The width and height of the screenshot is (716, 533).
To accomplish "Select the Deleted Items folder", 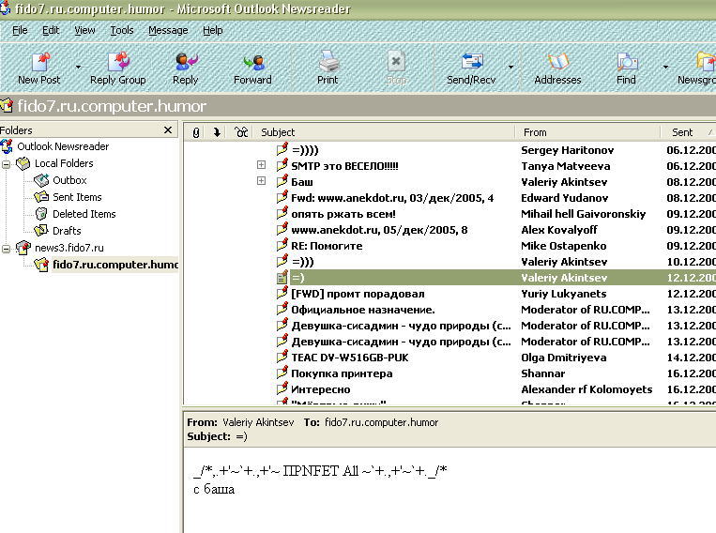I will 84,214.
